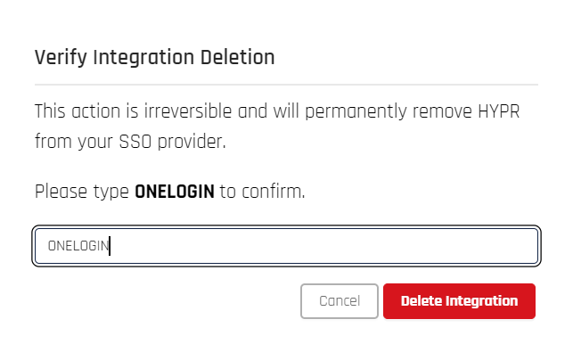Click the Verify Integration Deletion heading

coord(154,58)
